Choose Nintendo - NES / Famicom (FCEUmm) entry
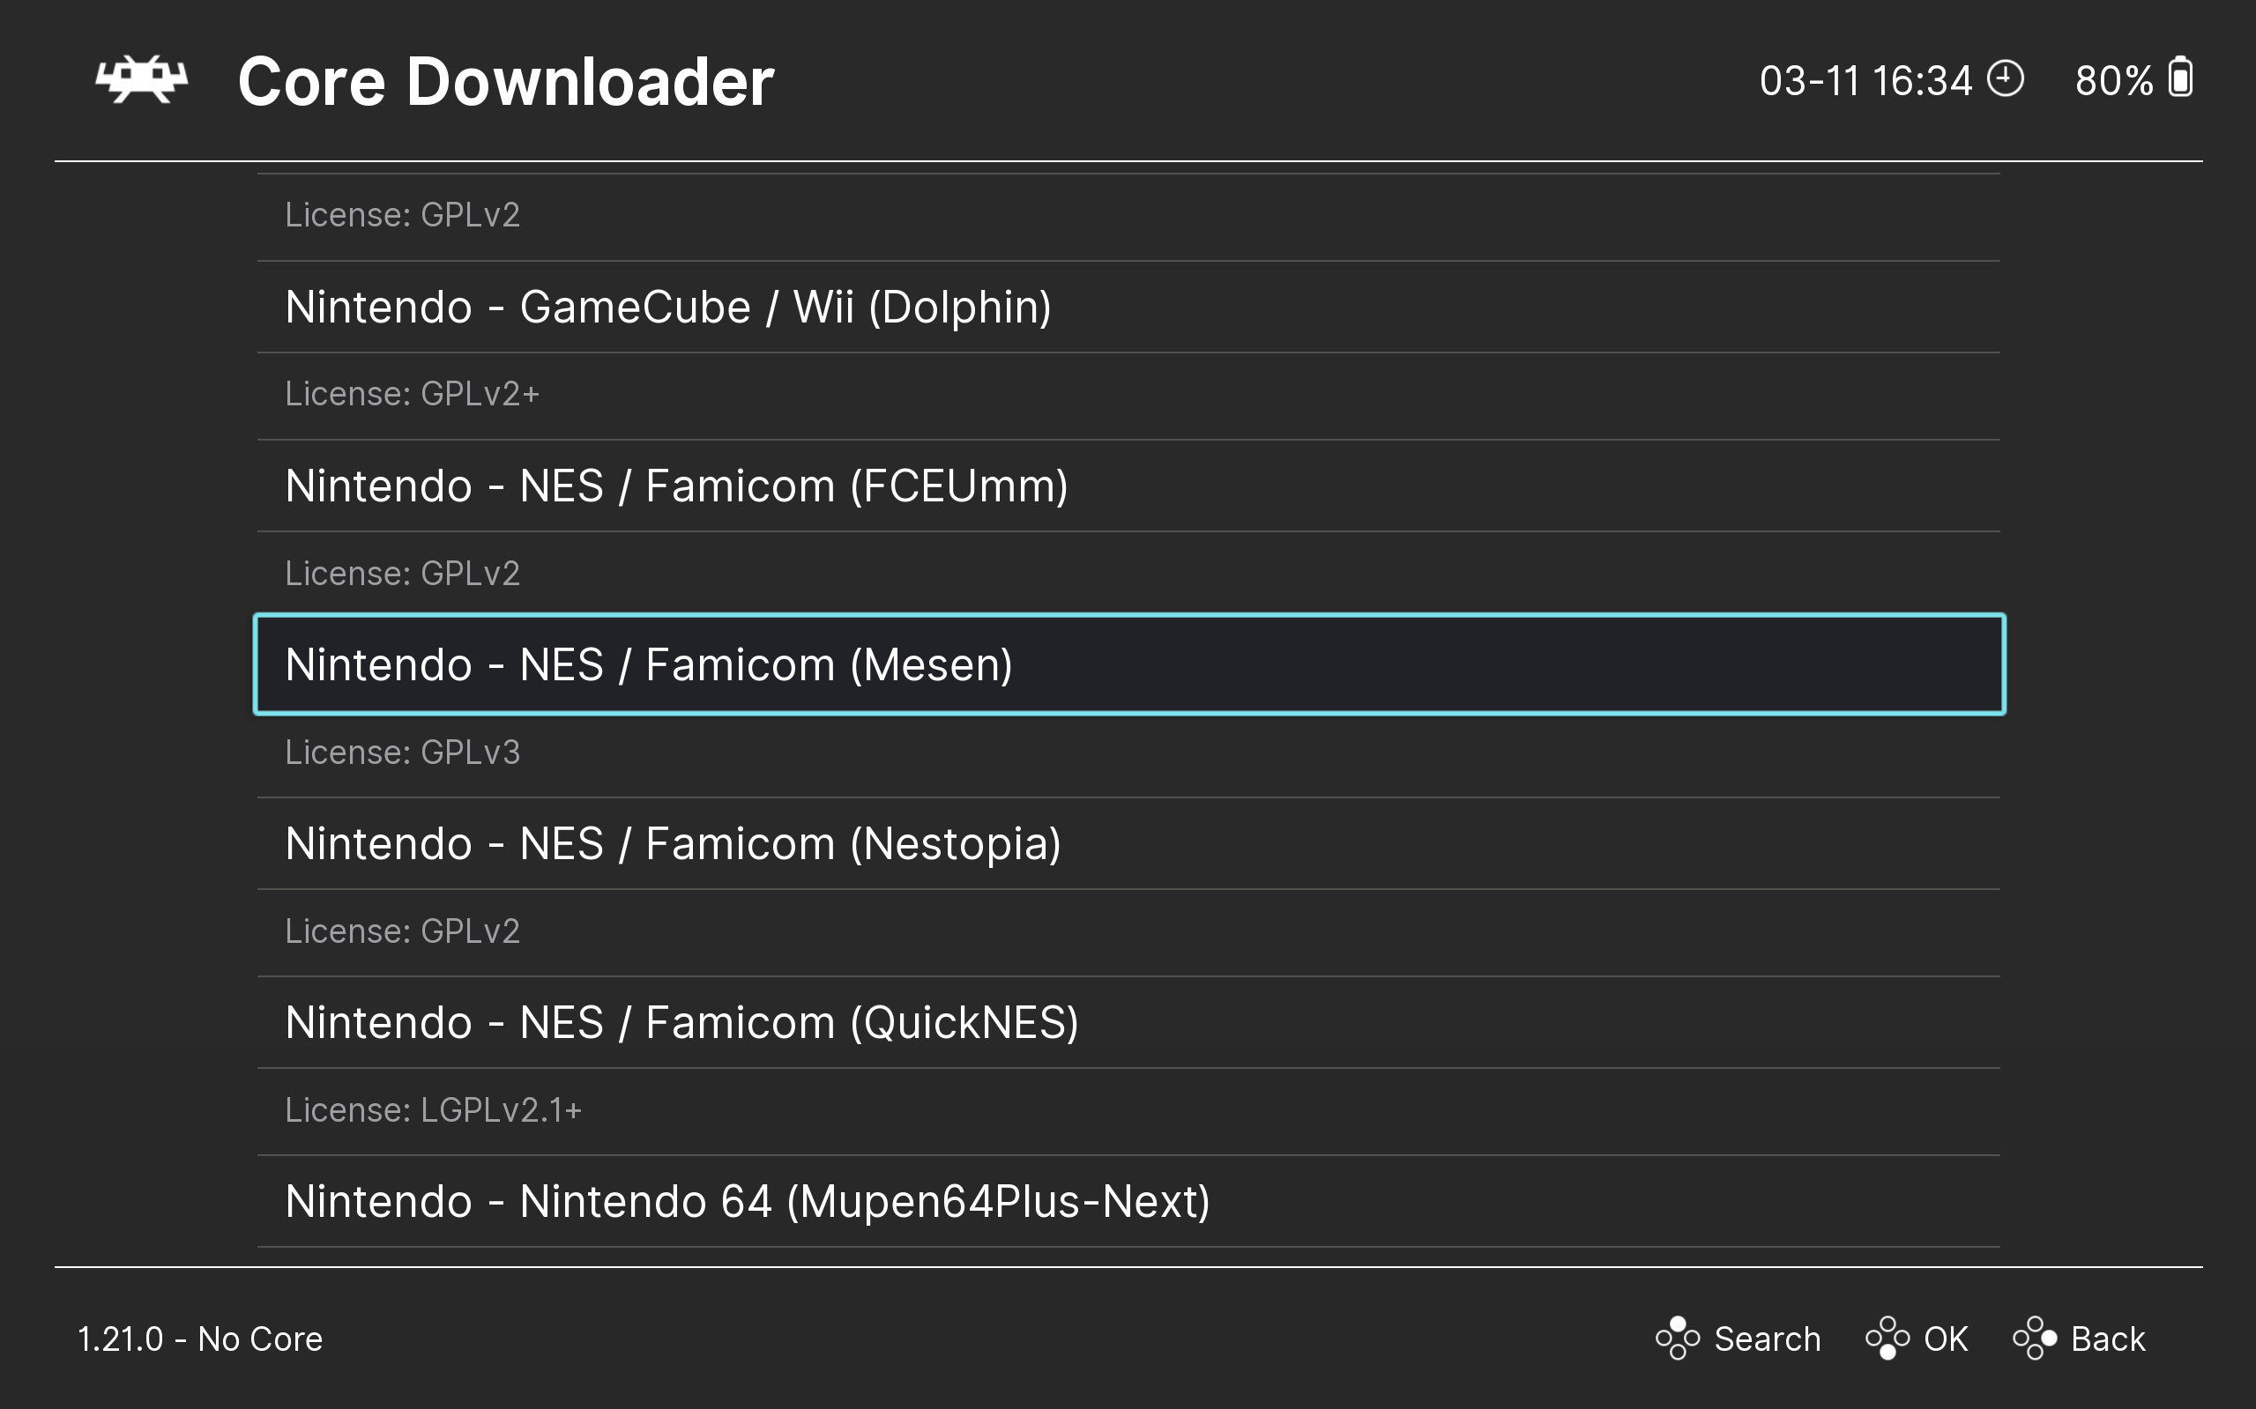Screen dimensions: 2256x1409 tap(676, 486)
